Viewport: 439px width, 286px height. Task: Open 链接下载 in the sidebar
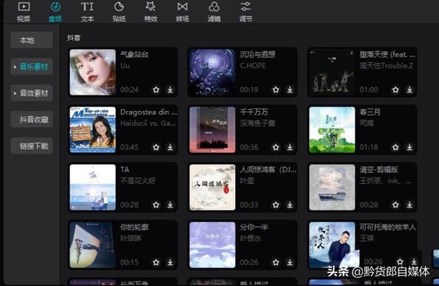32,146
